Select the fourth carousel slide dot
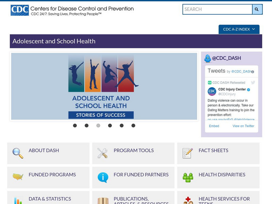Image resolution: width=272 pixels, height=204 pixels. pos(110,125)
